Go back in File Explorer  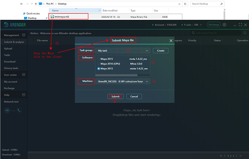tap(22, 4)
